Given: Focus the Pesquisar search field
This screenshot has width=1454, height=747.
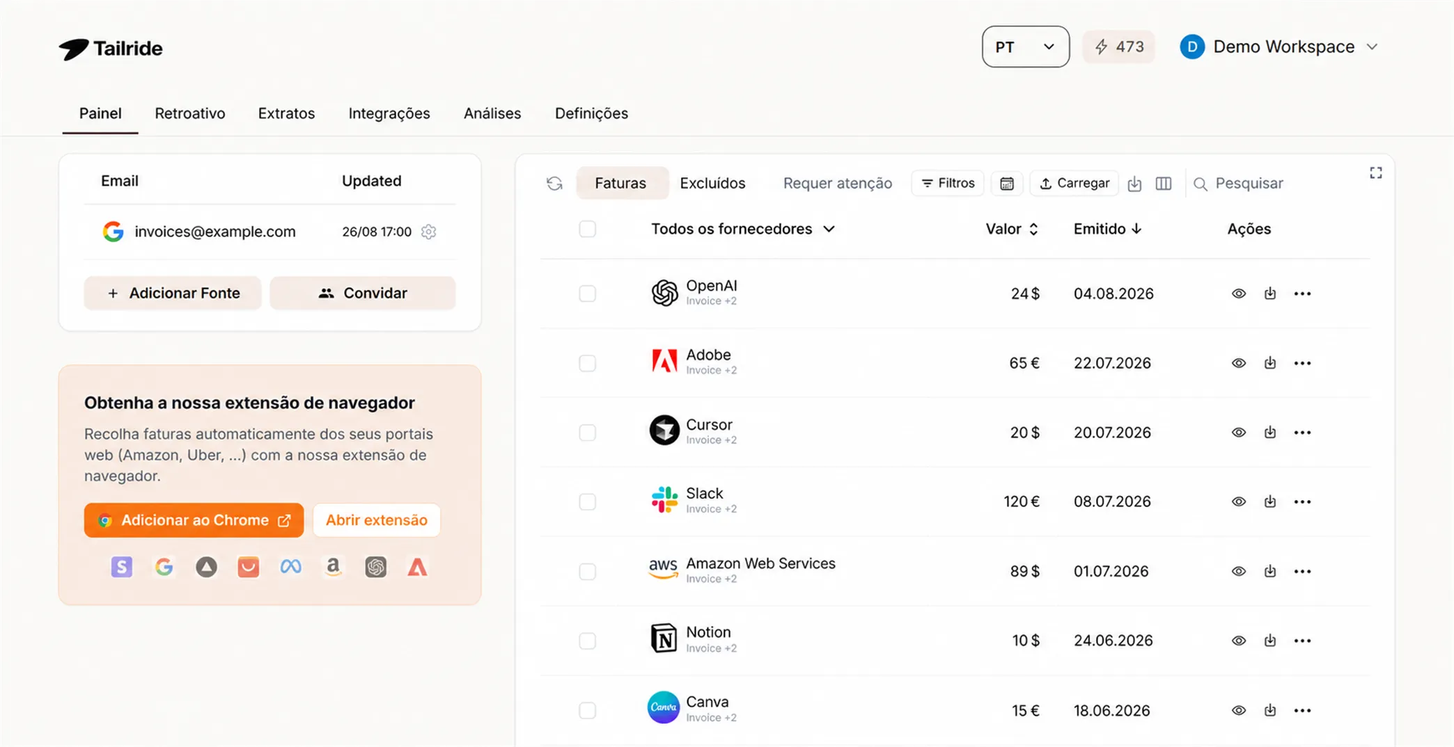Looking at the screenshot, I should coord(1249,183).
